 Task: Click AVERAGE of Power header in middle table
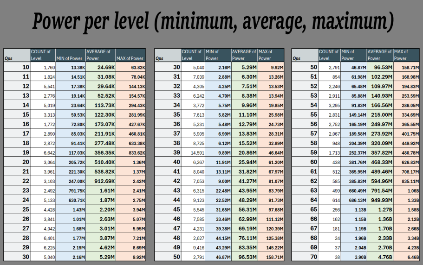(244, 55)
